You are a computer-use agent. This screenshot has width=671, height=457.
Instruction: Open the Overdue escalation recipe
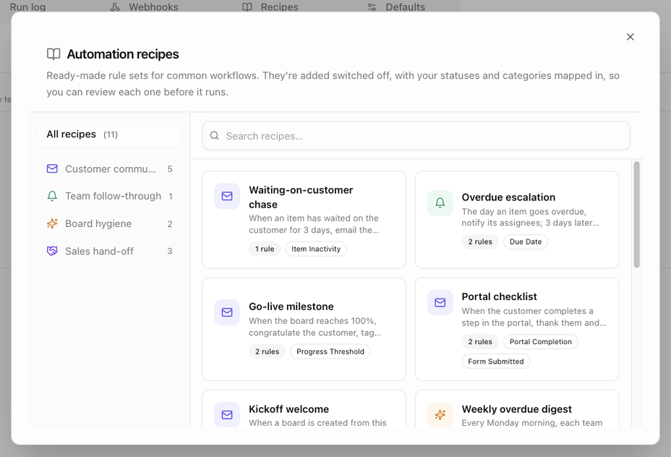coord(517,220)
